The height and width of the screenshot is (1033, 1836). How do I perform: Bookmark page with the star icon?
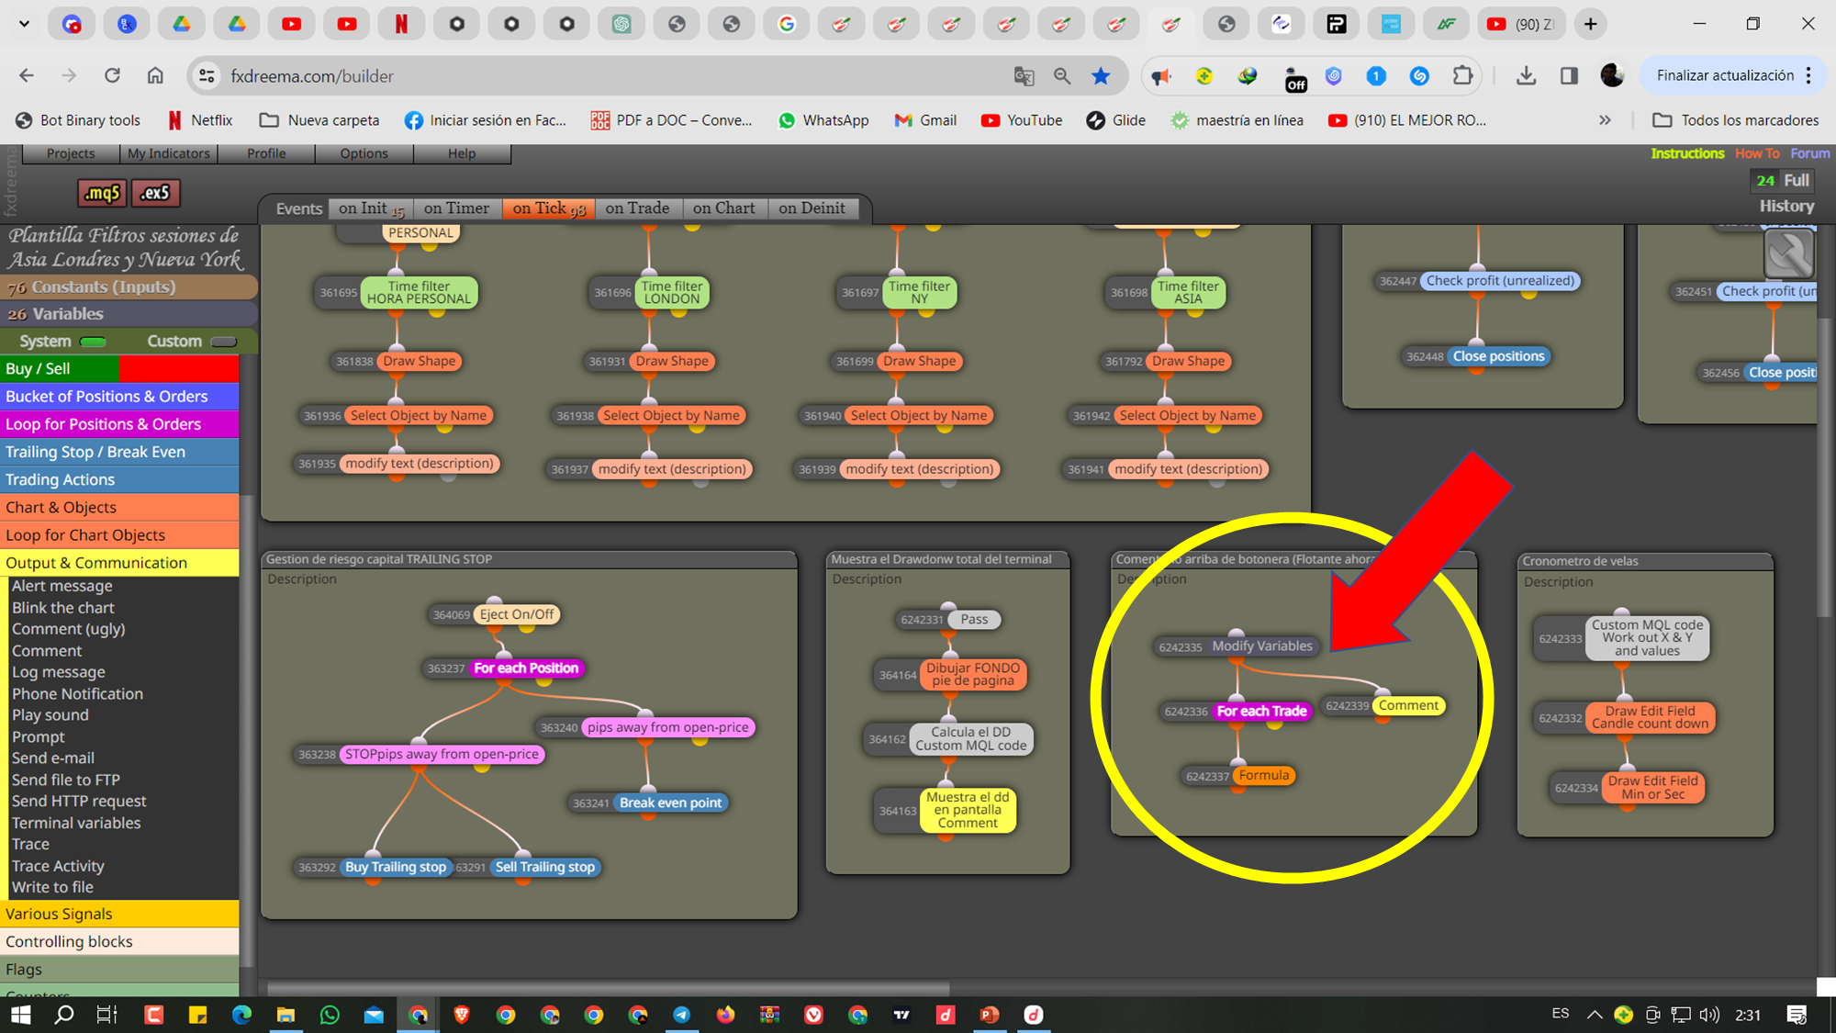(1101, 76)
